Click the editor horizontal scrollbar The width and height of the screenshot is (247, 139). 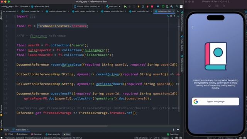point(62,126)
